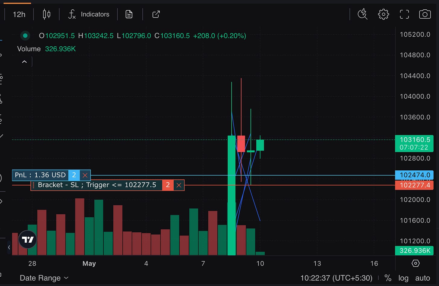The width and height of the screenshot is (439, 286).
Task: Take a chart snapshot with the camera icon
Action: pyautogui.click(x=425, y=14)
